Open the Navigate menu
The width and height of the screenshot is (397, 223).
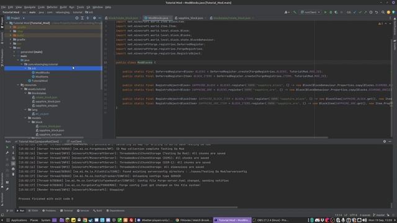point(30,7)
